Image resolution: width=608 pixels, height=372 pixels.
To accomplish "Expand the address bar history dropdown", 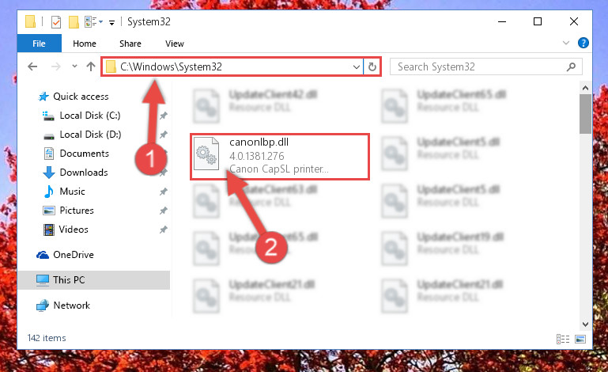I will coord(357,66).
